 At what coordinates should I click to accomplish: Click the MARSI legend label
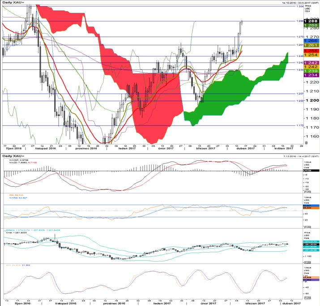pos(13,198)
